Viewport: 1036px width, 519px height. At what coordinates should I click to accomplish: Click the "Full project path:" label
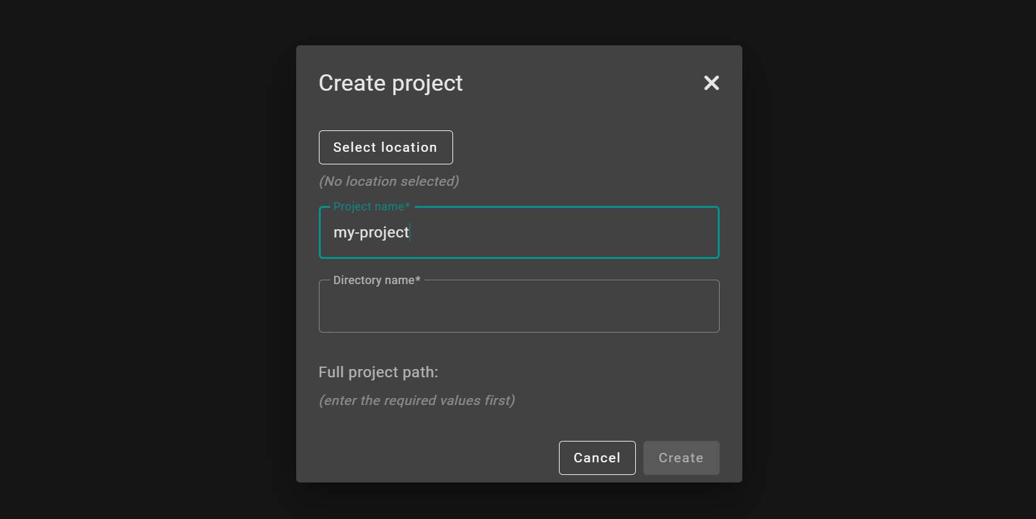pos(378,372)
